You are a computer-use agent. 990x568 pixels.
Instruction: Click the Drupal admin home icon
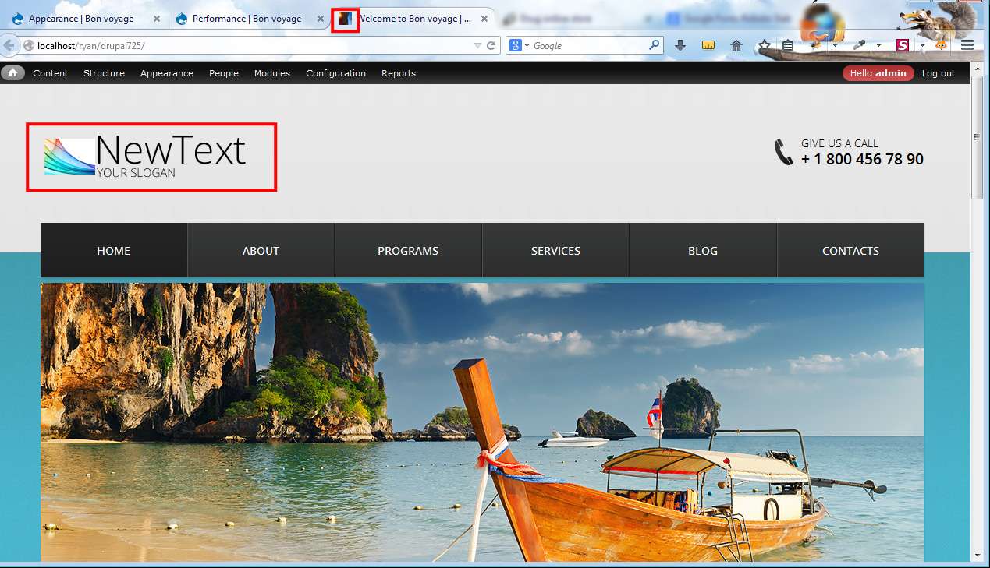coord(12,73)
